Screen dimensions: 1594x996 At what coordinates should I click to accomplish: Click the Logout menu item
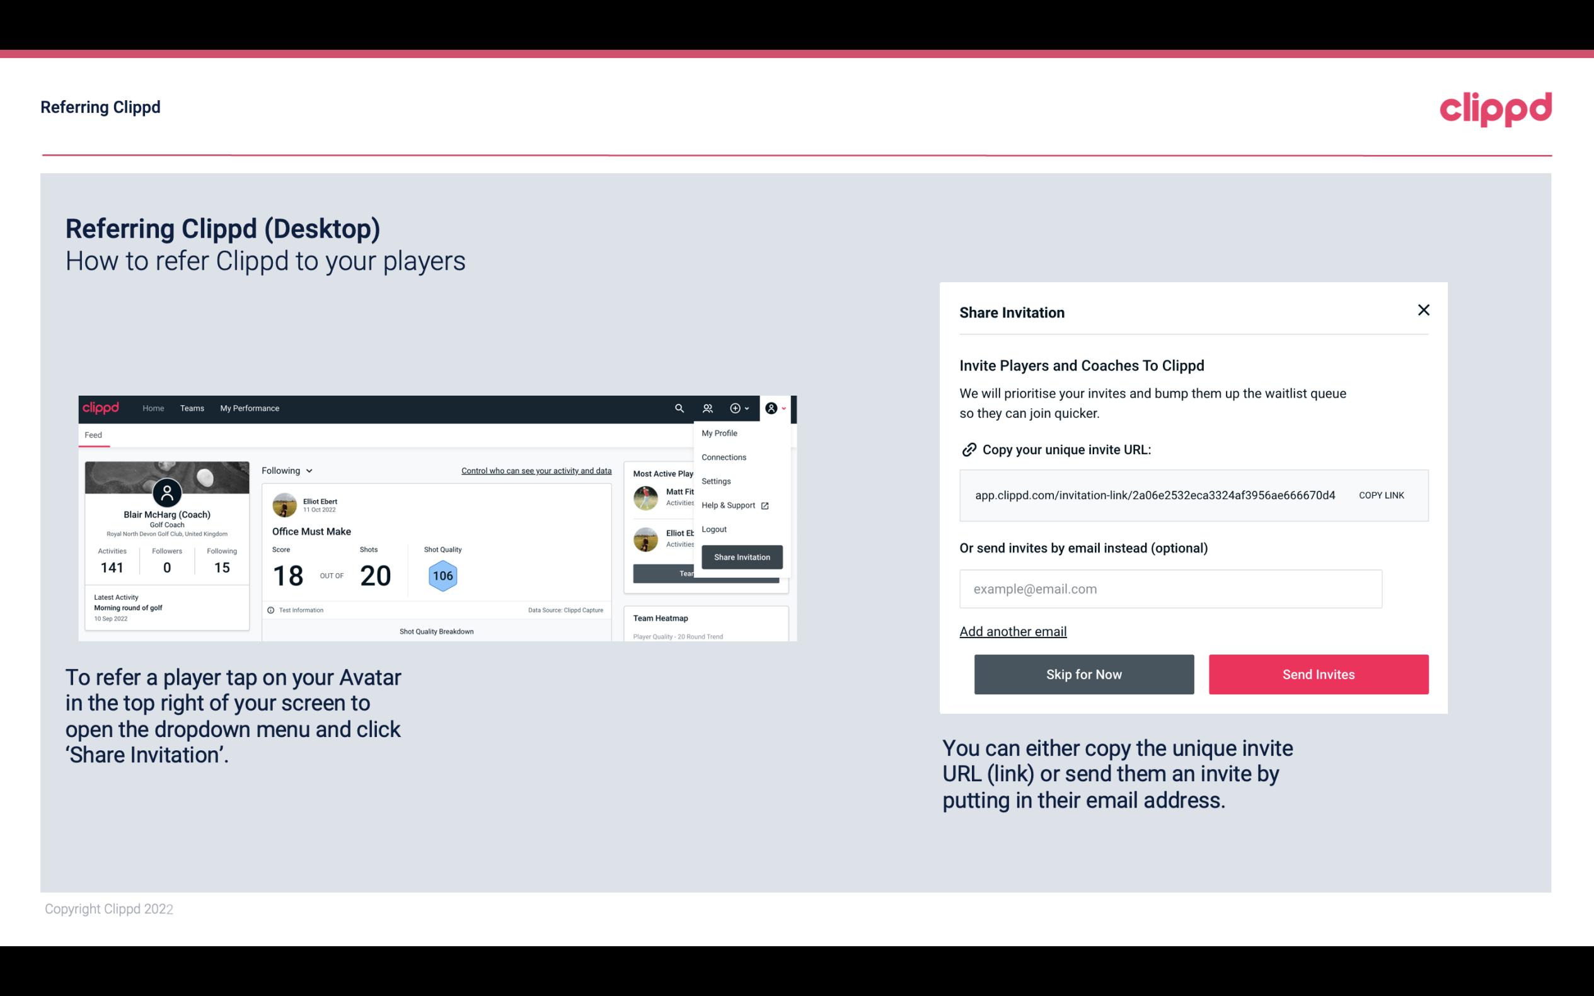(713, 529)
